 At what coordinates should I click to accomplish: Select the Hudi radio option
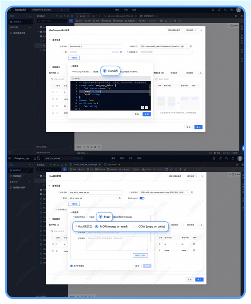pos(101,217)
